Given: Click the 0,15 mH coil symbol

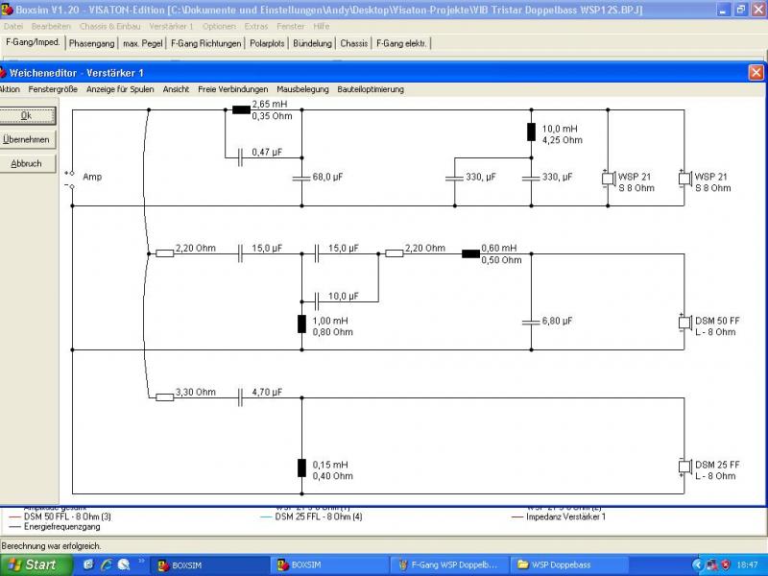Looking at the screenshot, I should 301,468.
